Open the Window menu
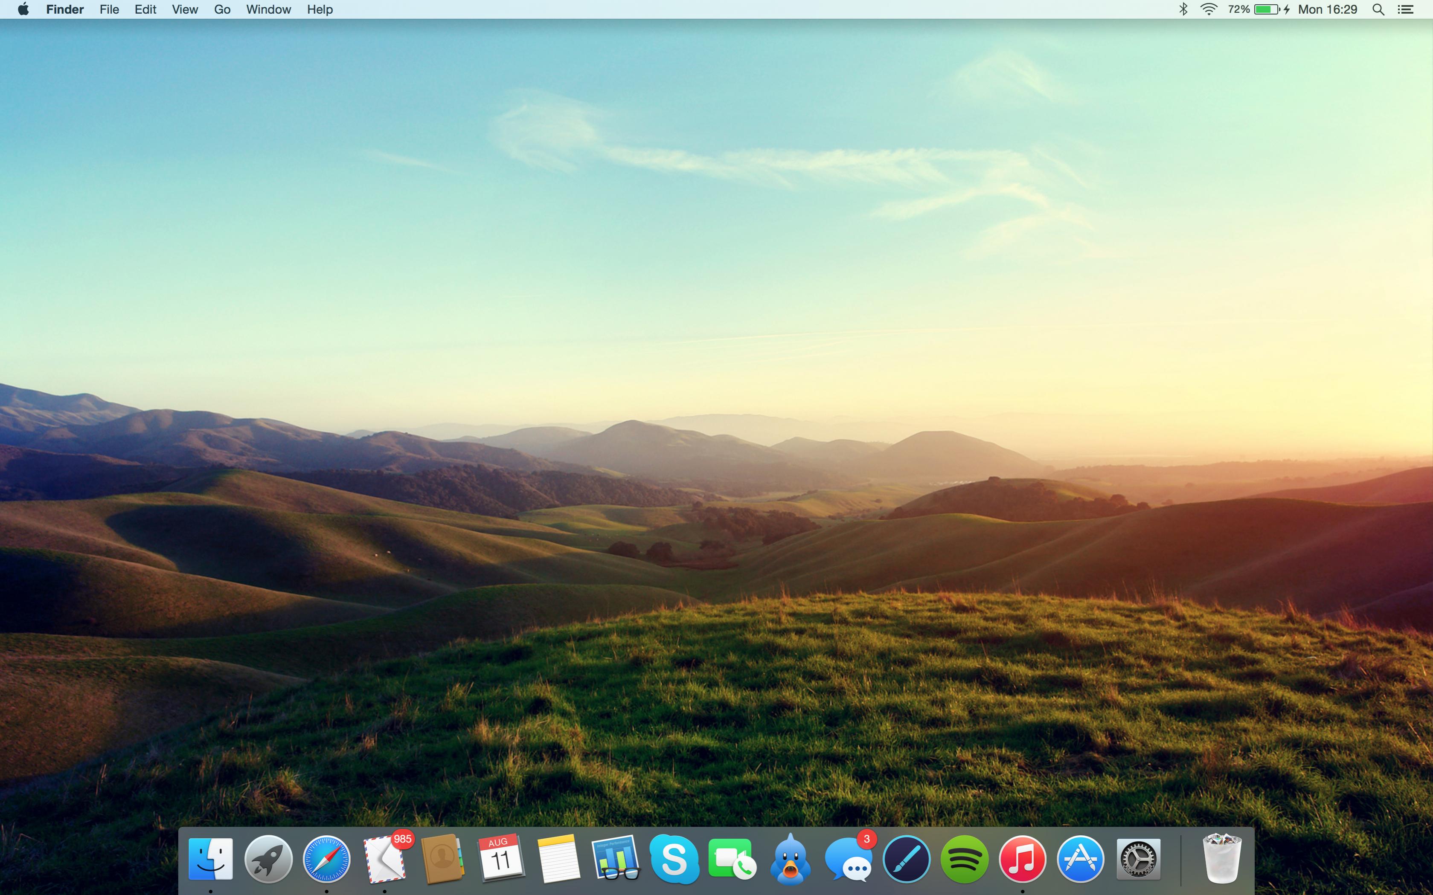 [x=268, y=9]
